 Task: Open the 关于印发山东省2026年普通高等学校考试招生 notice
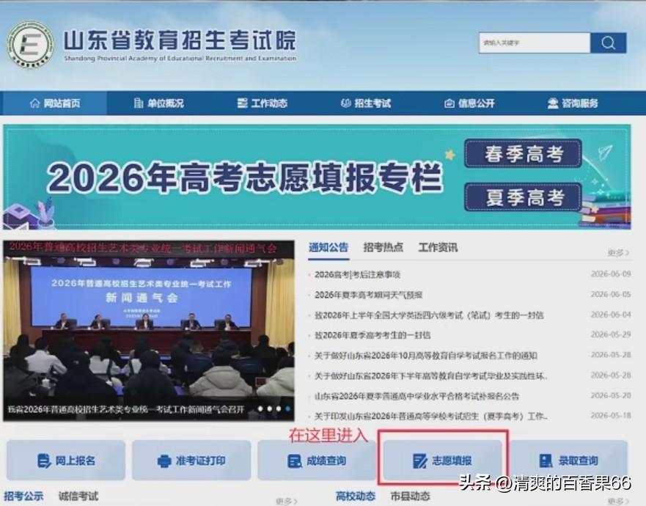(x=431, y=417)
